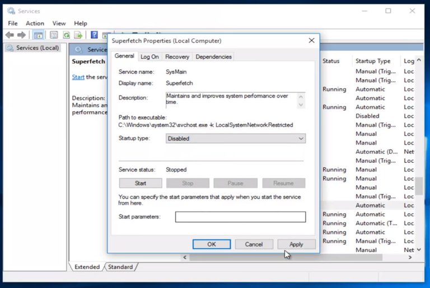Click the SysMain service name text

pyautogui.click(x=176, y=72)
